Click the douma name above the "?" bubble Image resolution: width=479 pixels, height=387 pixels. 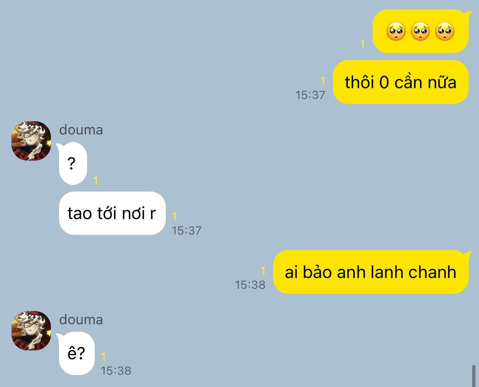pyautogui.click(x=81, y=130)
